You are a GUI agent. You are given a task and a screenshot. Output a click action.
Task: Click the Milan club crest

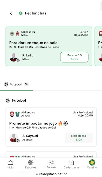click(17, 33)
